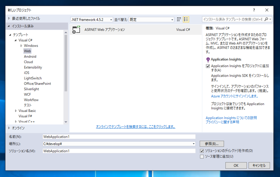This screenshot has height=177, width=280.
Task: Select the WCF template category
Action: click(x=27, y=94)
